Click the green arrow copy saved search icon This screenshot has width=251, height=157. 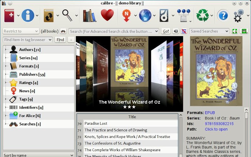[235, 31]
